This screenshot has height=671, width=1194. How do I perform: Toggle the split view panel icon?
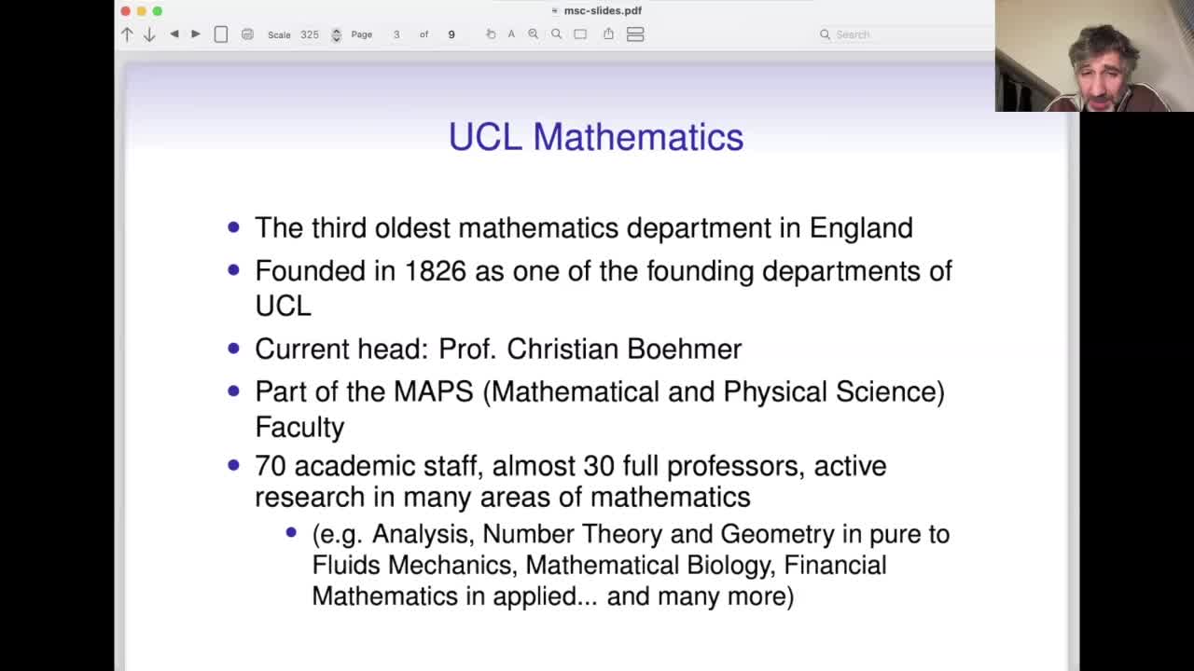coord(635,34)
